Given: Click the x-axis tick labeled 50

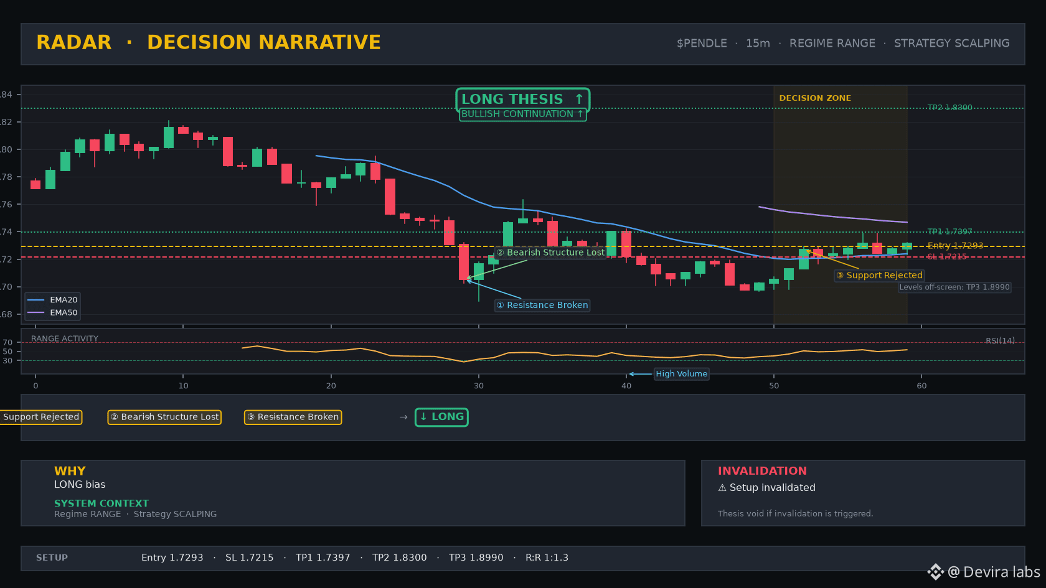Looking at the screenshot, I should point(774,386).
